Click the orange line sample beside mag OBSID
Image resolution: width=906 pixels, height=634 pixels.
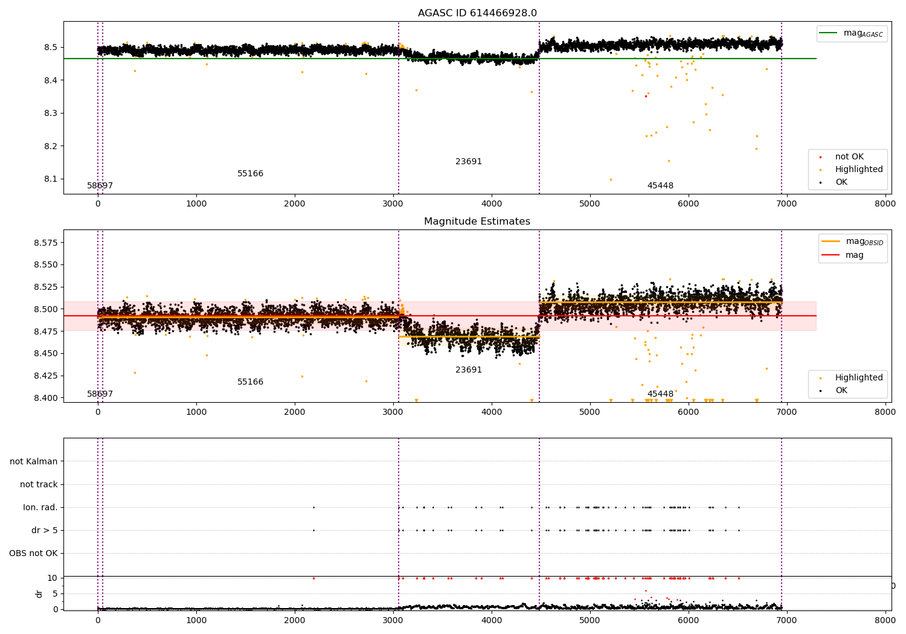coord(831,242)
